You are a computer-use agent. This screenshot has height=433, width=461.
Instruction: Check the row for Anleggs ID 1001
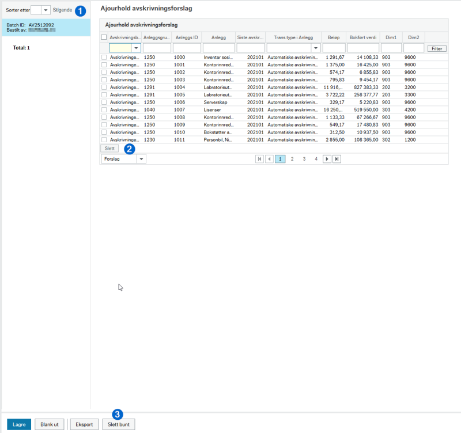104,64
